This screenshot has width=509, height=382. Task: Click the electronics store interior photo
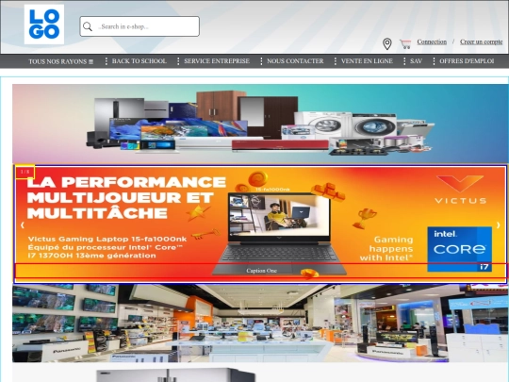click(x=260, y=324)
